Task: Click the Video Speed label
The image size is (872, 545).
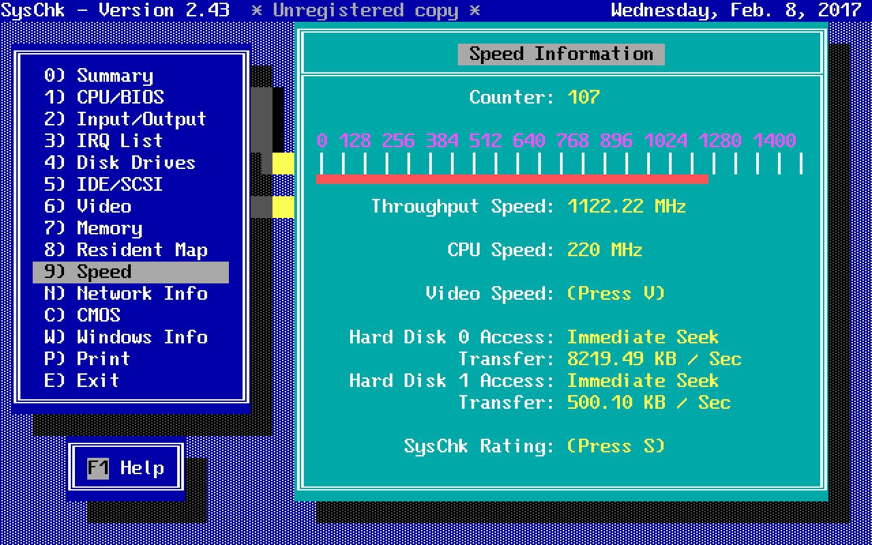Action: [490, 294]
